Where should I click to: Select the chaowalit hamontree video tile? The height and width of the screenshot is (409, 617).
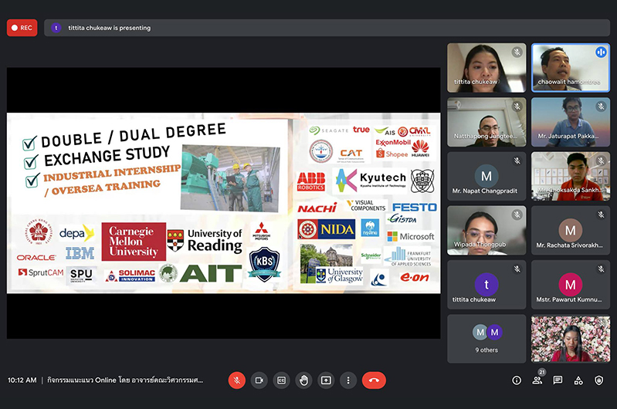[x=571, y=68]
